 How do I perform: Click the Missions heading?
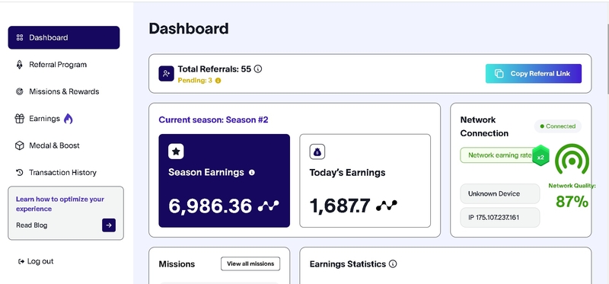177,264
